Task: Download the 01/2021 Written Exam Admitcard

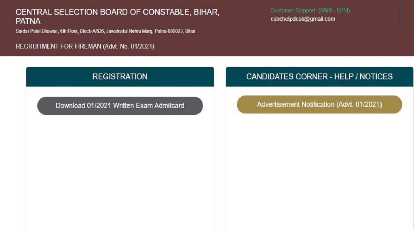Action: (x=120, y=106)
